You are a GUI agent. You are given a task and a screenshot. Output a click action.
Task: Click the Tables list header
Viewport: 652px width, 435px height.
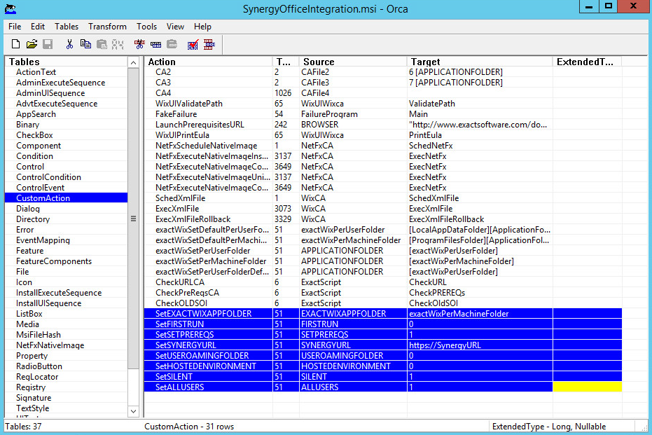tap(66, 62)
